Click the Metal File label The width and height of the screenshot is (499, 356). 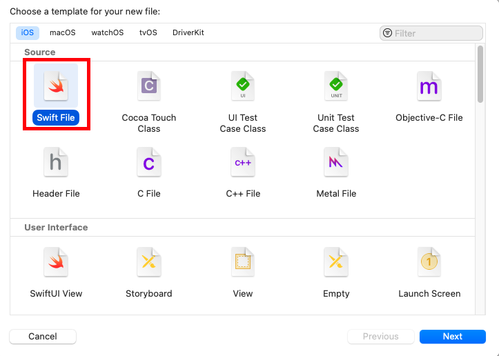tap(336, 194)
